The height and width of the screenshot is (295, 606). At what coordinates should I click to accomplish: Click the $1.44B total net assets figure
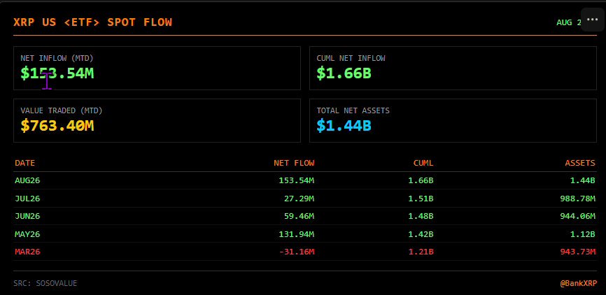(x=344, y=126)
